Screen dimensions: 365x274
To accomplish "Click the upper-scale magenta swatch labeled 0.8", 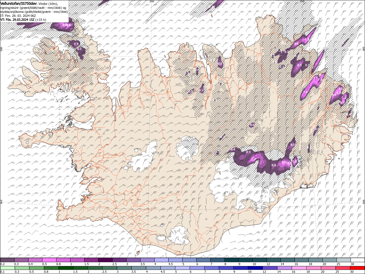I will (x=63, y=260).
